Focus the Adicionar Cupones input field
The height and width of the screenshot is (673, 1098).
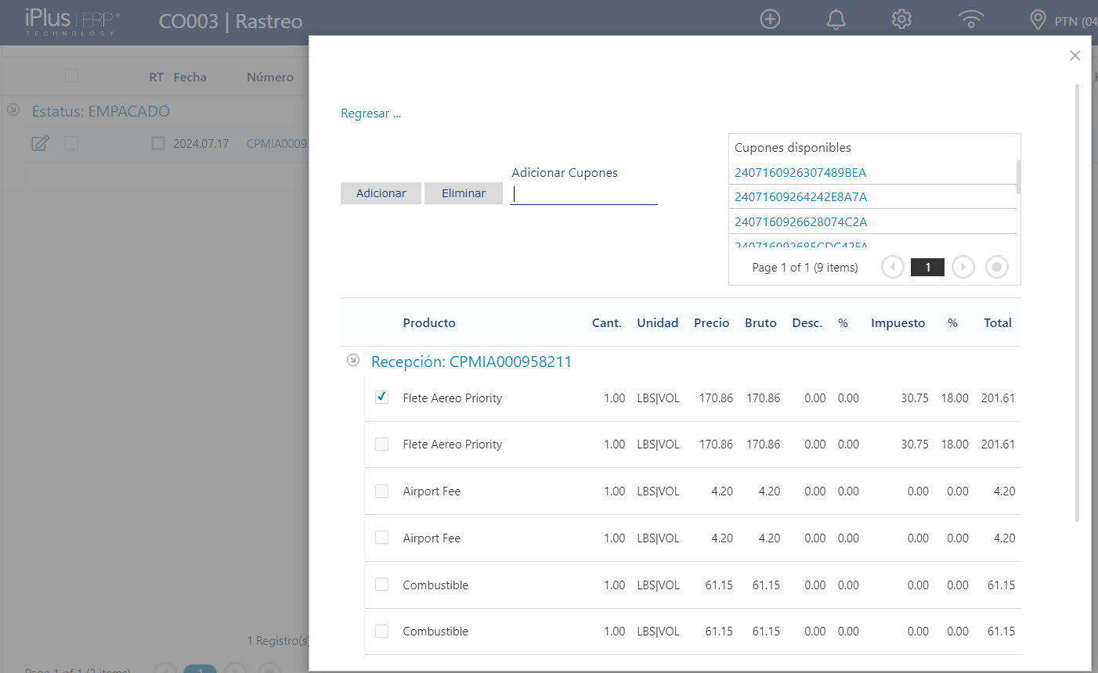(x=584, y=194)
